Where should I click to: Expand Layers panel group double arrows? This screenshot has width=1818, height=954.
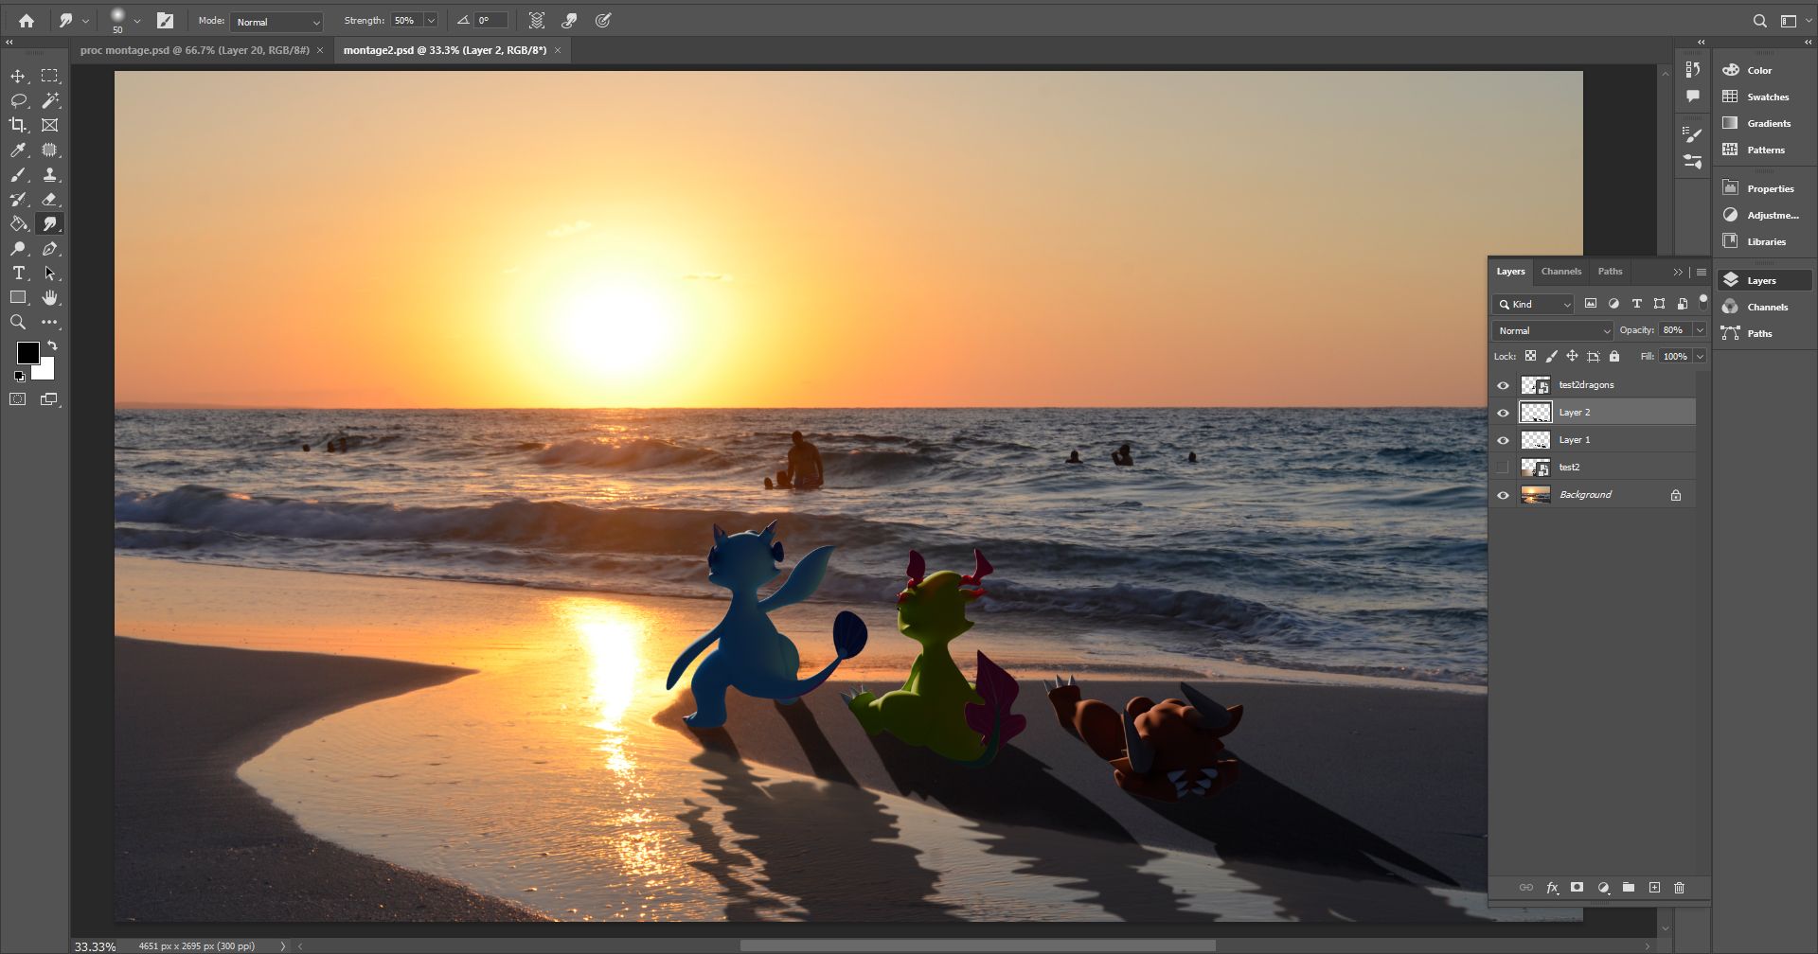[1678, 272]
